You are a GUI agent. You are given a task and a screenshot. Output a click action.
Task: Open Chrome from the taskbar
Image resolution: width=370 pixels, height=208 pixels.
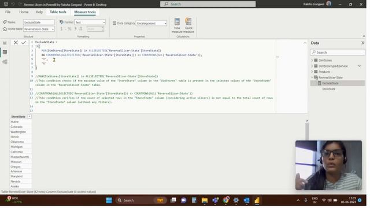click(226, 200)
